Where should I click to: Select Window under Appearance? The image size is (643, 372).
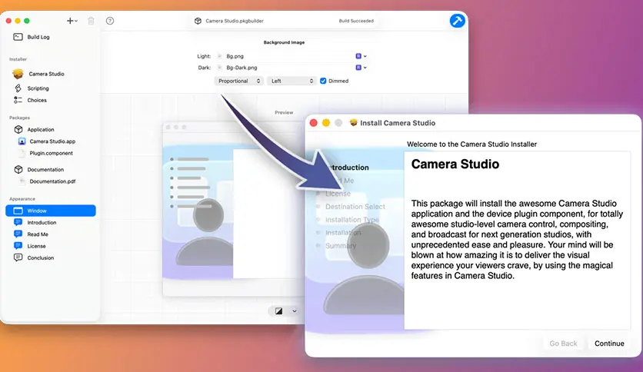[x=51, y=211]
